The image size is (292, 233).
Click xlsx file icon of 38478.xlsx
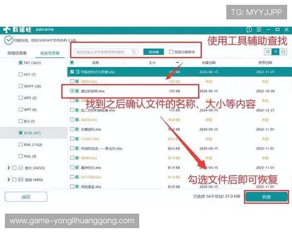(x=77, y=119)
